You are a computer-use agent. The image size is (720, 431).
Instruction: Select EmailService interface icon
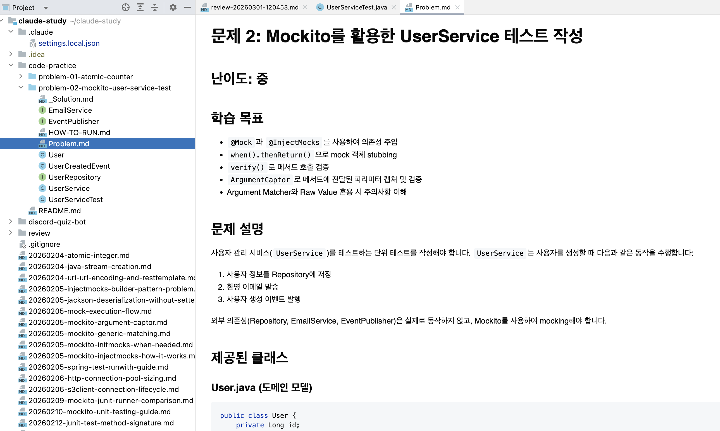42,110
